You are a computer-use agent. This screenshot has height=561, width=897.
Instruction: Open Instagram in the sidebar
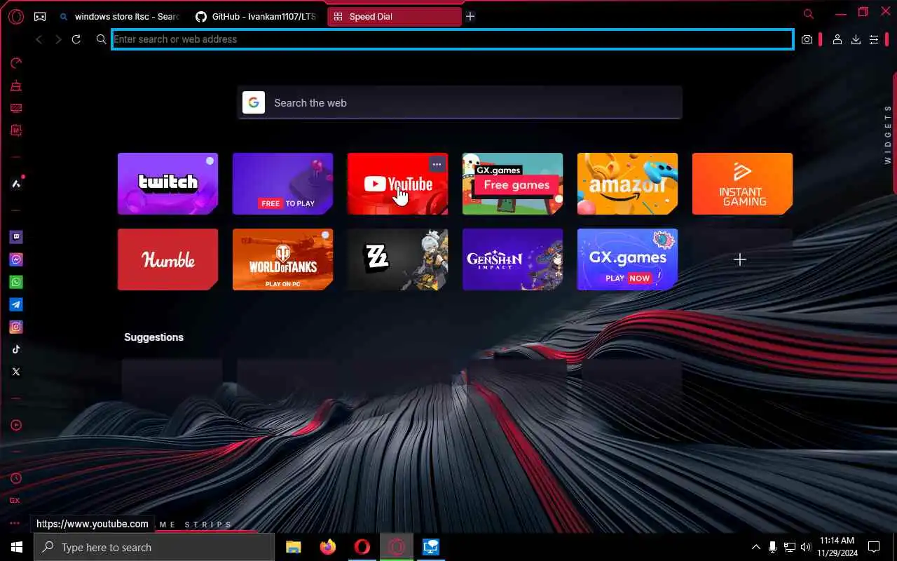[16, 327]
